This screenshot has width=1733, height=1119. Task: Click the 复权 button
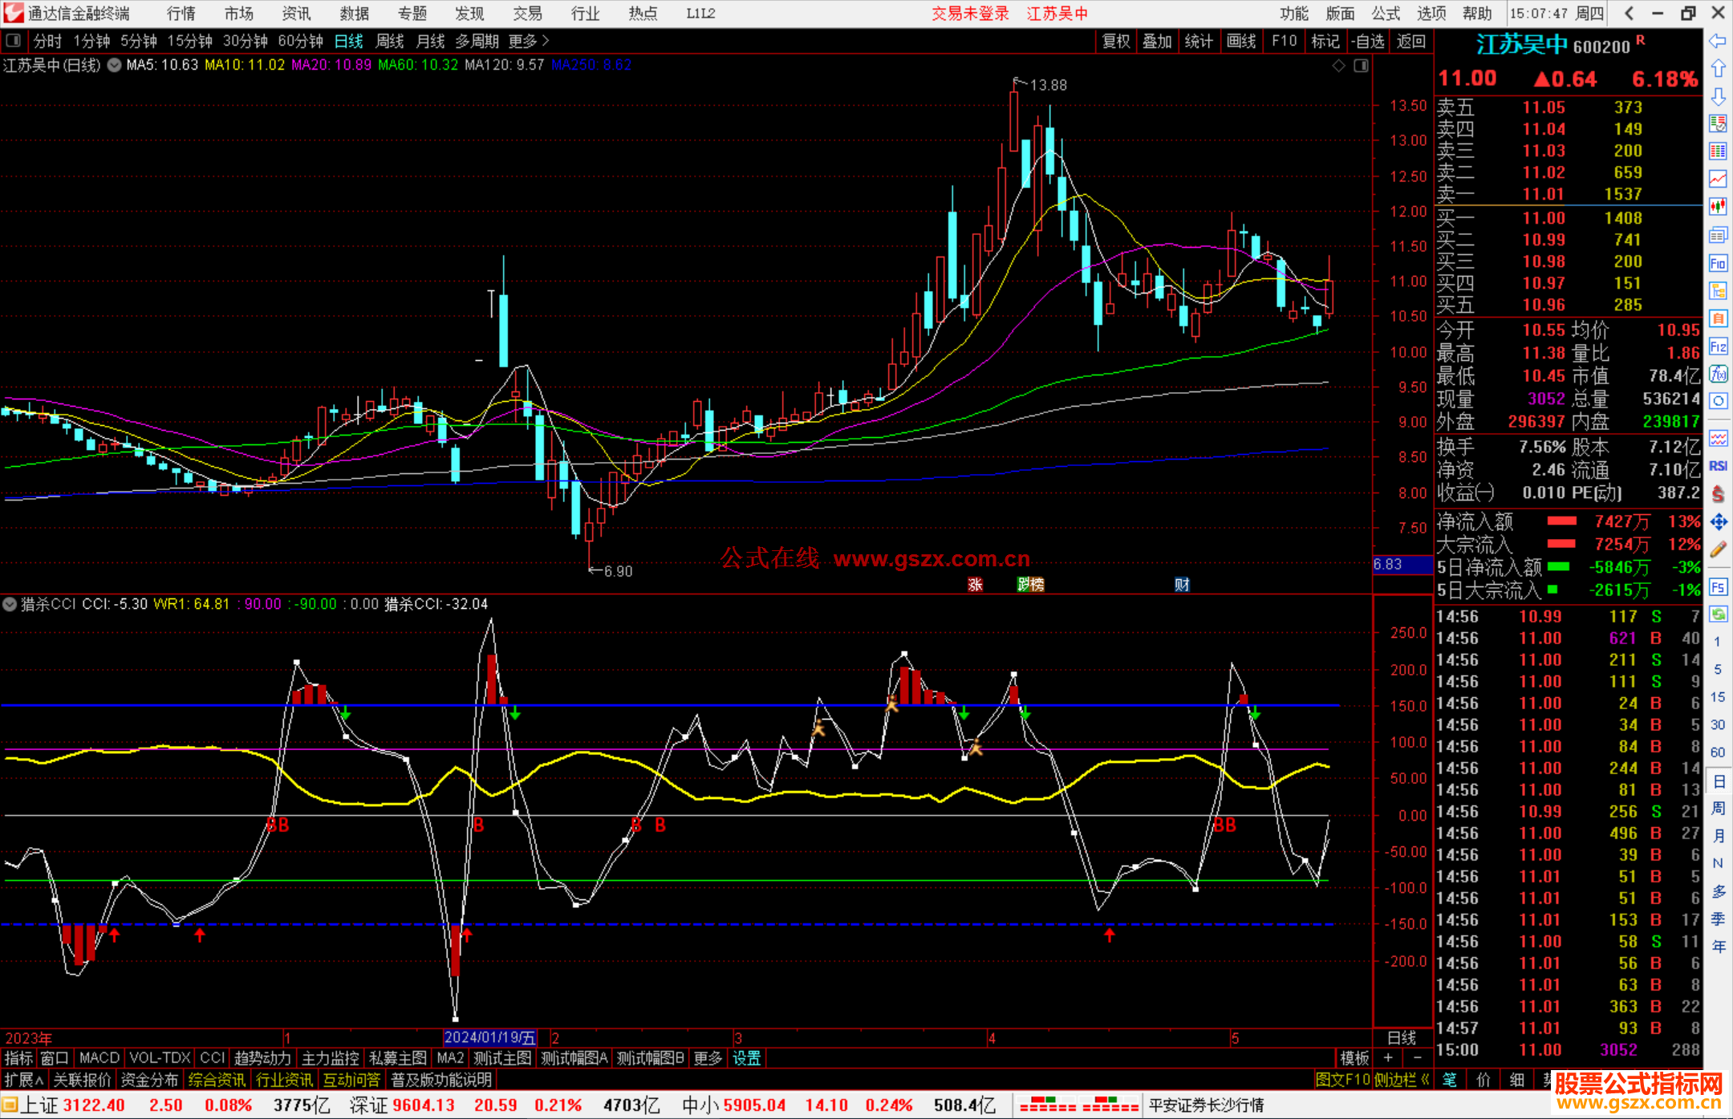(x=1115, y=41)
